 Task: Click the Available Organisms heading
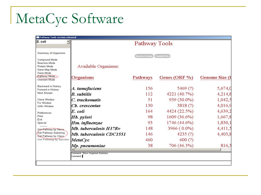point(98,67)
